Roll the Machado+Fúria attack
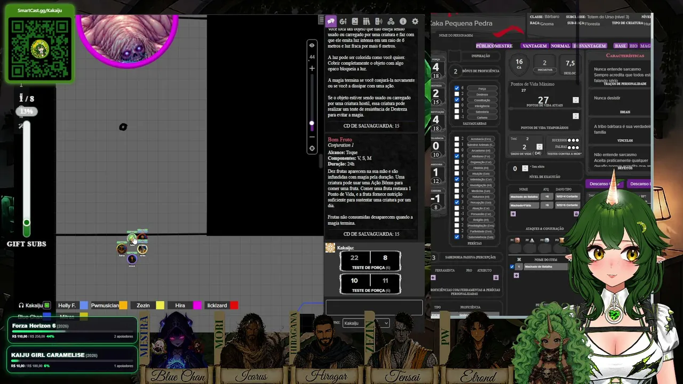The height and width of the screenshot is (384, 683). 524,205
